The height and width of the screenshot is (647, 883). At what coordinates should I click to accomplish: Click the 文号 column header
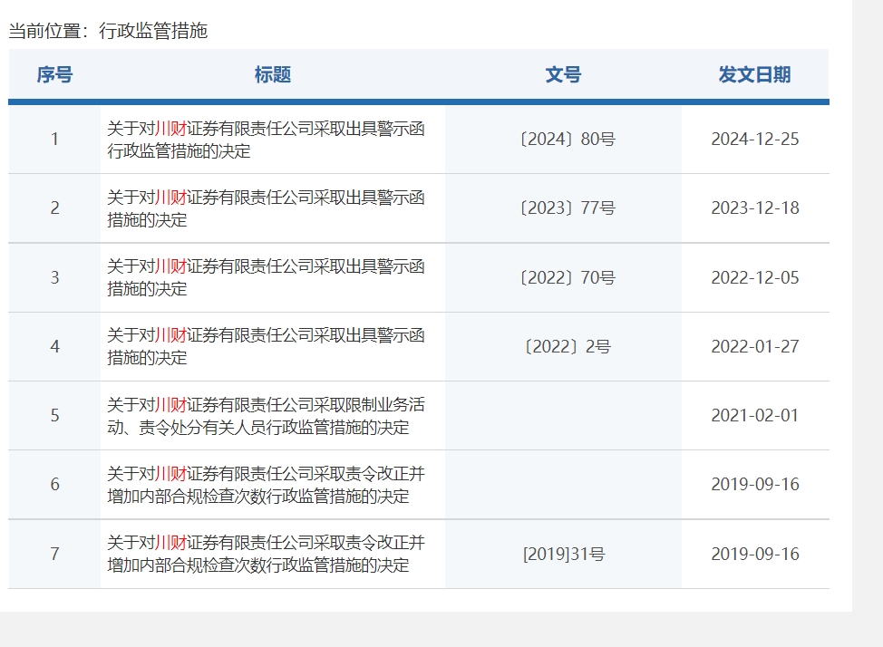[x=563, y=74]
